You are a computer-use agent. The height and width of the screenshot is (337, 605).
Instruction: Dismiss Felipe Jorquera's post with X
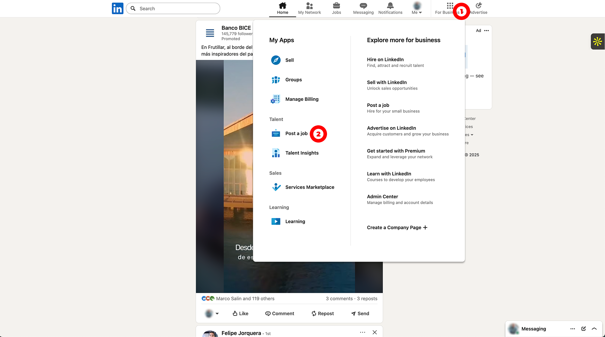(x=374, y=332)
